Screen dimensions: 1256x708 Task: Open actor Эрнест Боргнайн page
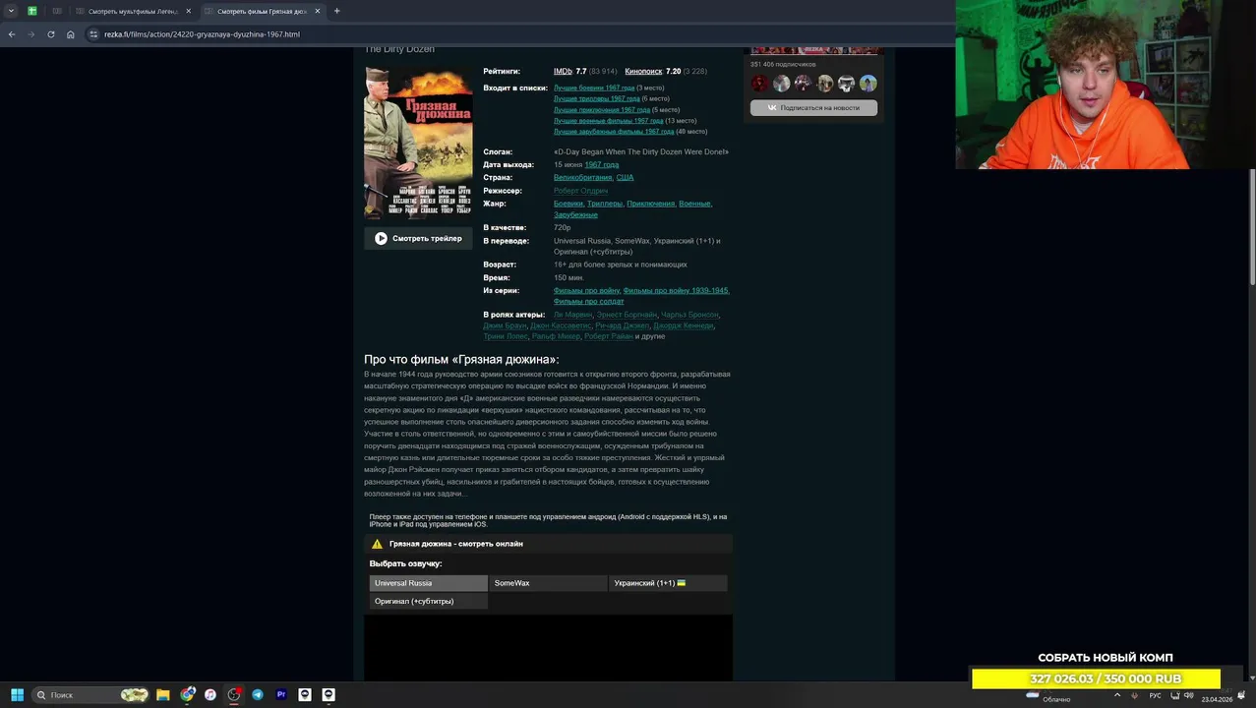click(x=627, y=315)
